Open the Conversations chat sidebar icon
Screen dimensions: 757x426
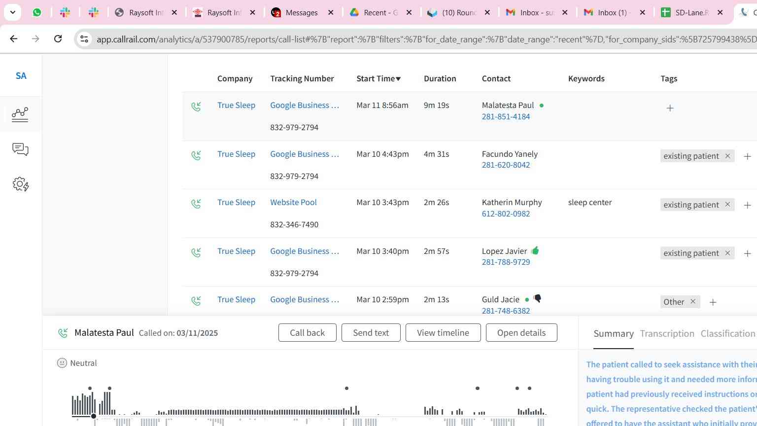[x=20, y=149]
